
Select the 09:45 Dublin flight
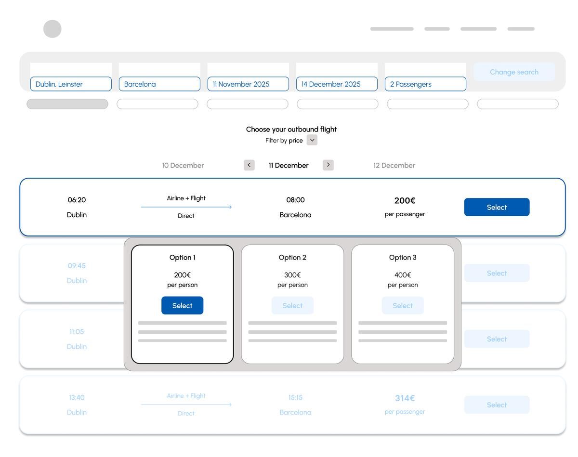click(497, 273)
